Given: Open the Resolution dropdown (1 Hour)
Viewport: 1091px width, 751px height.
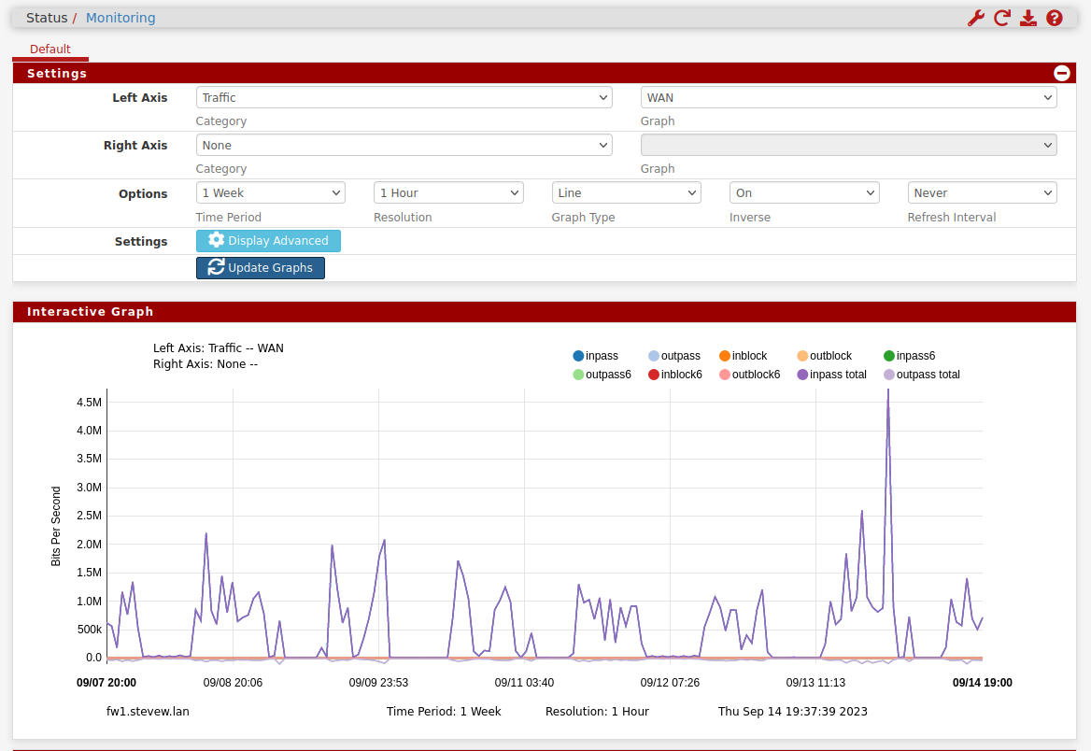Looking at the screenshot, I should click(448, 192).
